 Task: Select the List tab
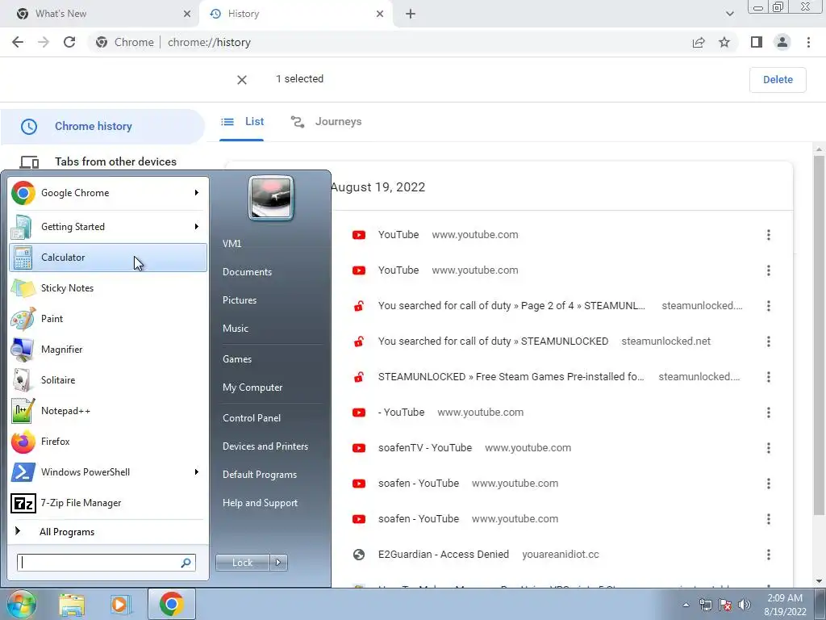click(x=242, y=122)
